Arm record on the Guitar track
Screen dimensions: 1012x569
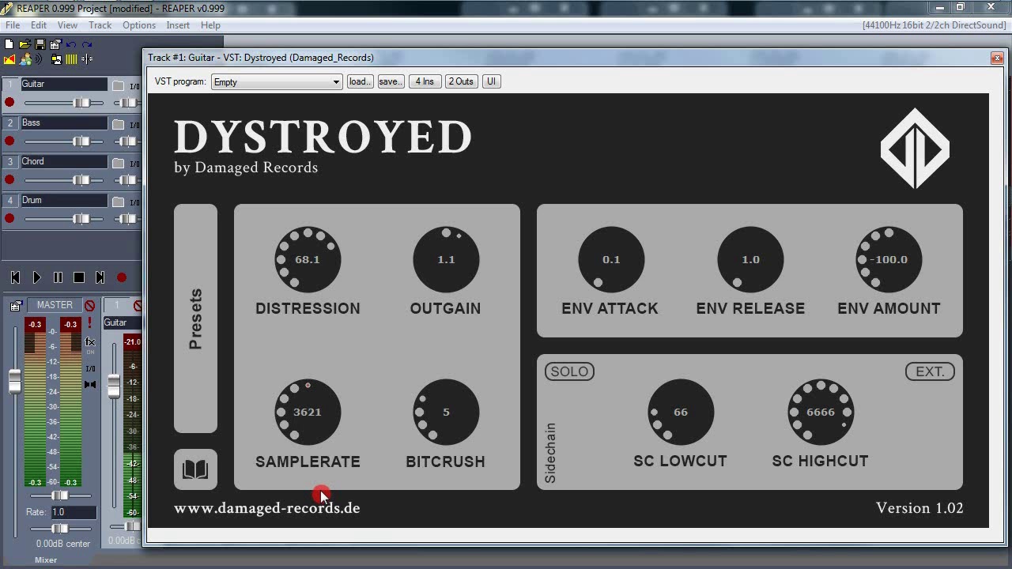9,103
